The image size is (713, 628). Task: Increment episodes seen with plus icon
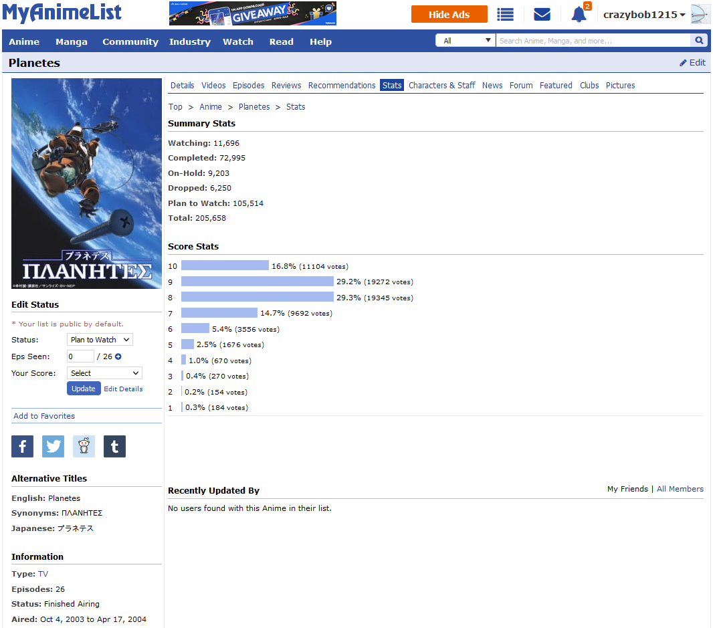[118, 356]
